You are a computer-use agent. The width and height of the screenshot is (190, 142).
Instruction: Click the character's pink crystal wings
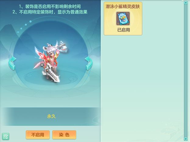coord(41,57)
